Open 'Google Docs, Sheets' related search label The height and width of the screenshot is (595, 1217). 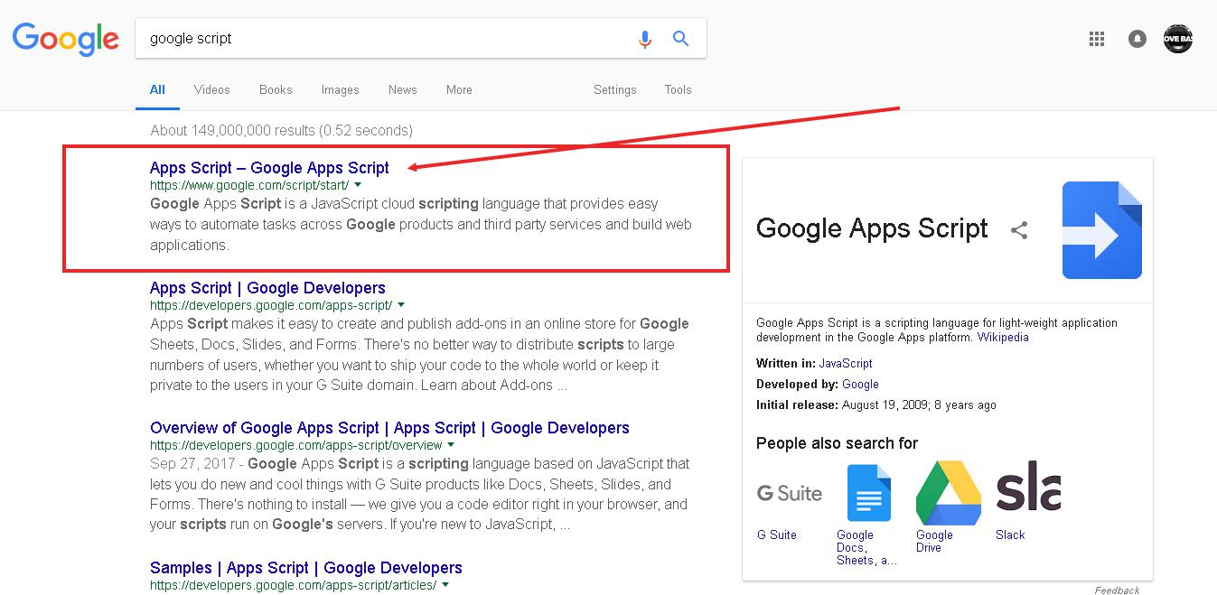point(866,547)
